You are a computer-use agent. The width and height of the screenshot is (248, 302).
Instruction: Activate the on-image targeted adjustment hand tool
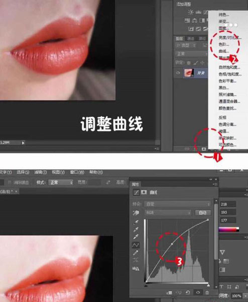[136, 212]
